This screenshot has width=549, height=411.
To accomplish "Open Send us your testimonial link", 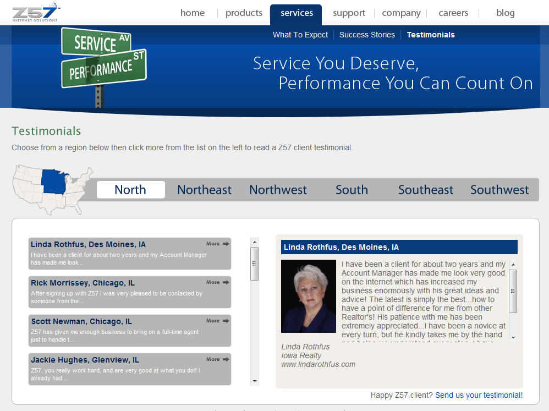I will 479,395.
